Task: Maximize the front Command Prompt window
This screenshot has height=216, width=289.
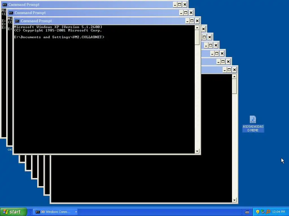Action: (x=192, y=21)
